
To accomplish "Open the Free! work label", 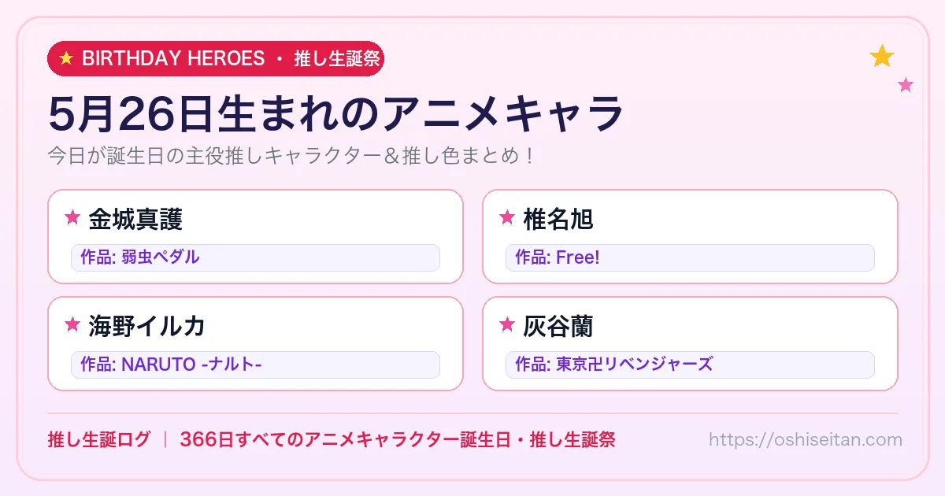I will click(690, 257).
